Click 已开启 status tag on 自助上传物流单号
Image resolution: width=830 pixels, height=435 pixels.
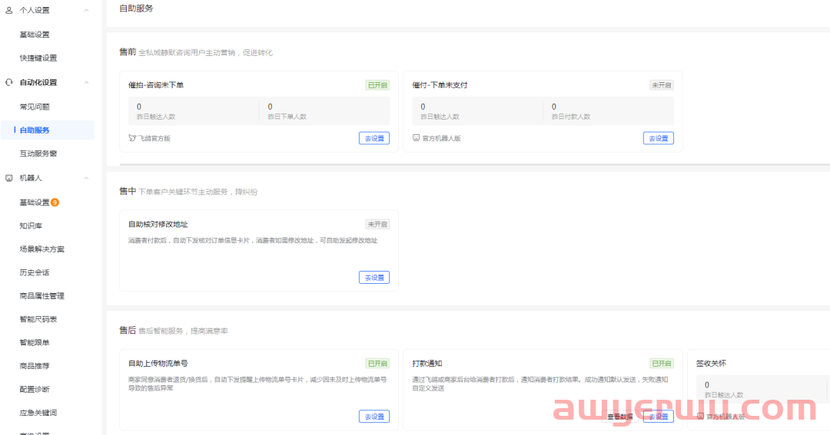[x=377, y=364]
